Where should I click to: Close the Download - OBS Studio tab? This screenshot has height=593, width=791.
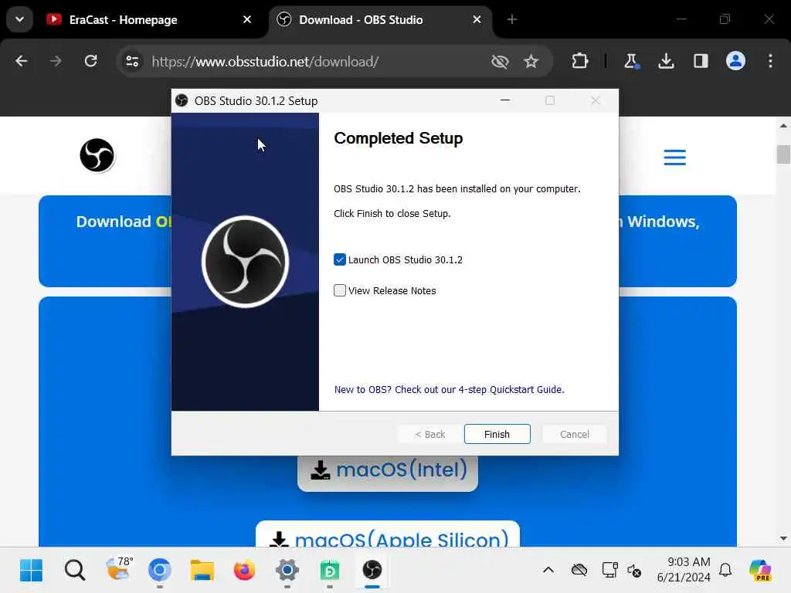click(x=477, y=19)
